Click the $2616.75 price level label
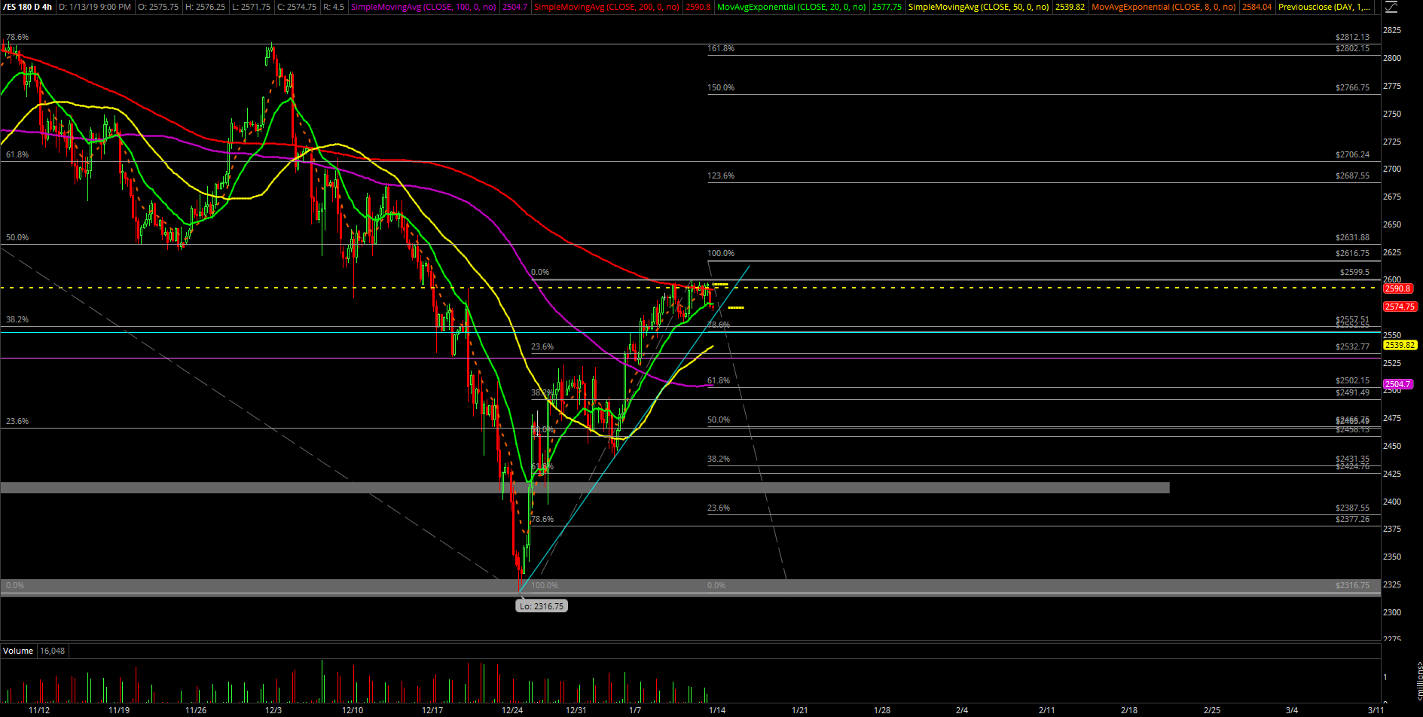 (1352, 253)
